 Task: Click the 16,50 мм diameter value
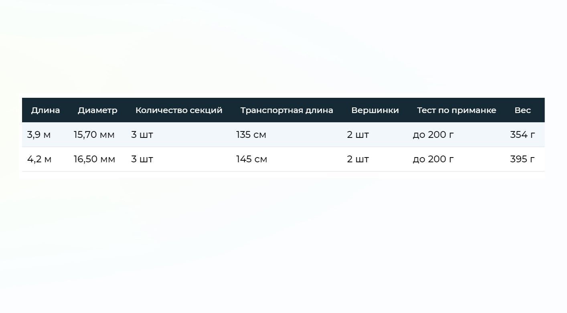(94, 159)
